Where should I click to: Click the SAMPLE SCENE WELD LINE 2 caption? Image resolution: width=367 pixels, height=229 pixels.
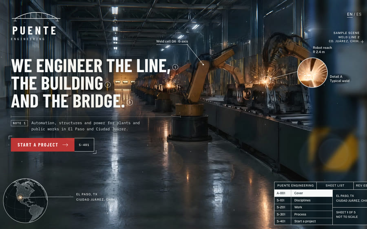(x=344, y=37)
